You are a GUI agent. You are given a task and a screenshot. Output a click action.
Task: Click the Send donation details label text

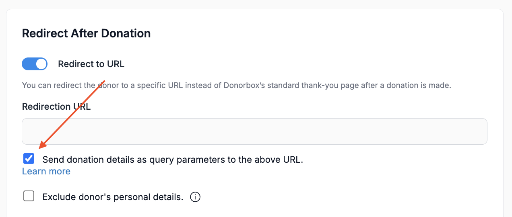(173, 160)
